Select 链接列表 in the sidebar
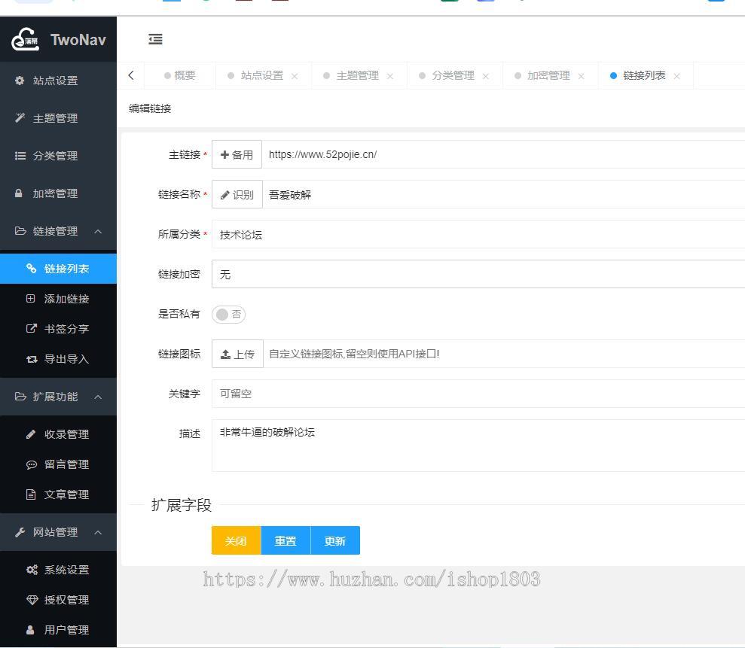This screenshot has height=648, width=745. tap(58, 269)
